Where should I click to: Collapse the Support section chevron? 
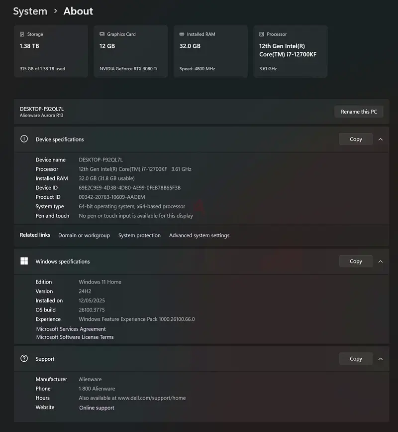point(381,359)
